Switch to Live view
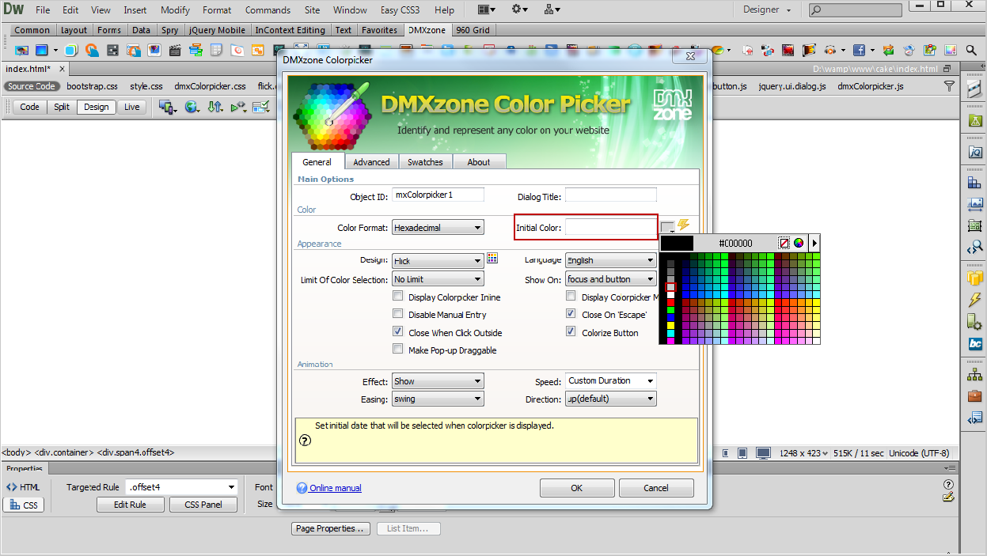 click(131, 107)
